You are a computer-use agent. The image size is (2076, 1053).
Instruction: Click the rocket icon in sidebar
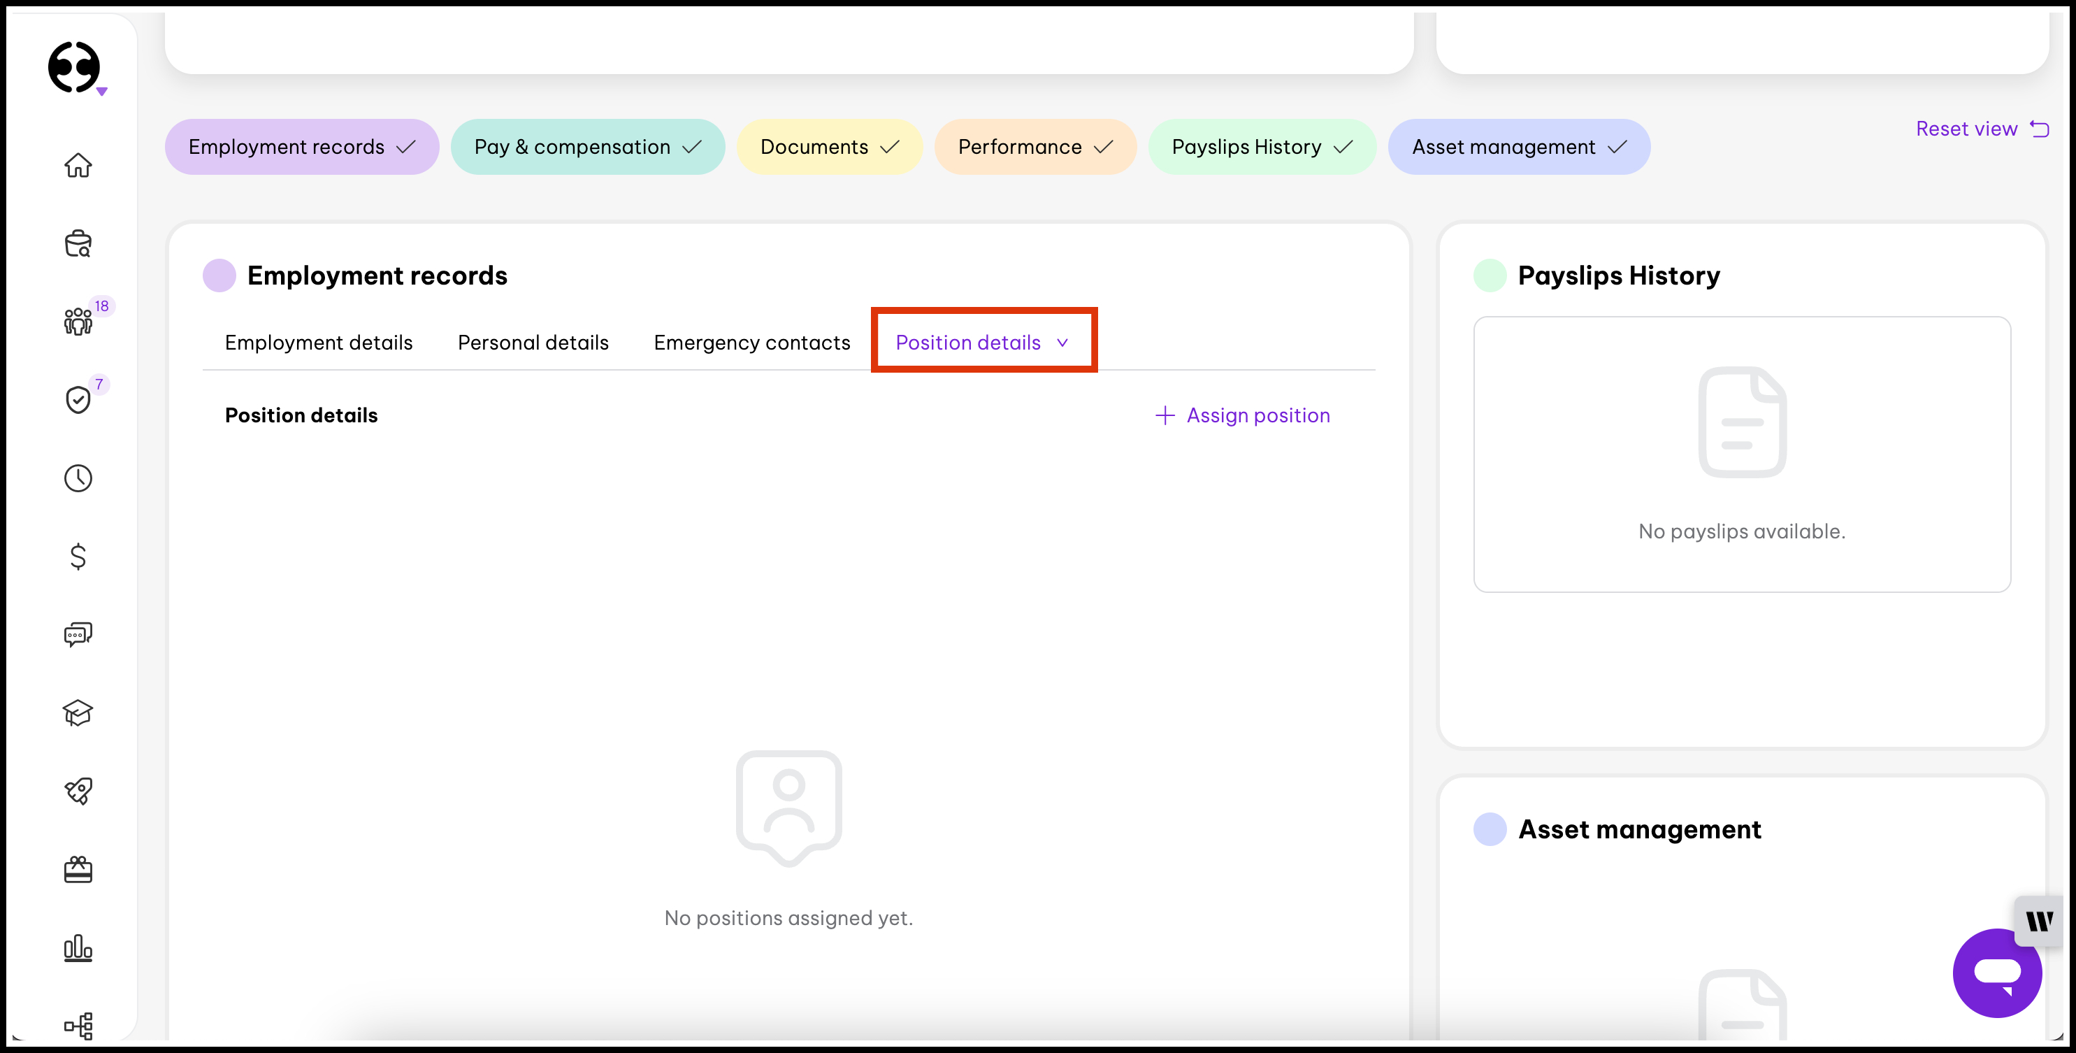(78, 791)
